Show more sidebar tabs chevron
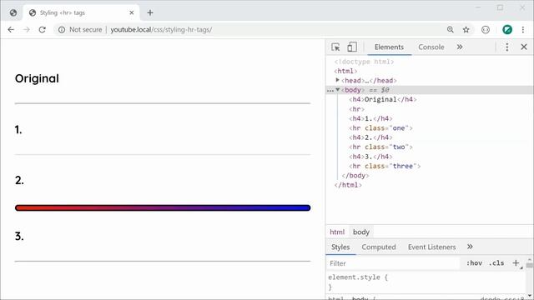The height and width of the screenshot is (300, 534). click(x=470, y=247)
